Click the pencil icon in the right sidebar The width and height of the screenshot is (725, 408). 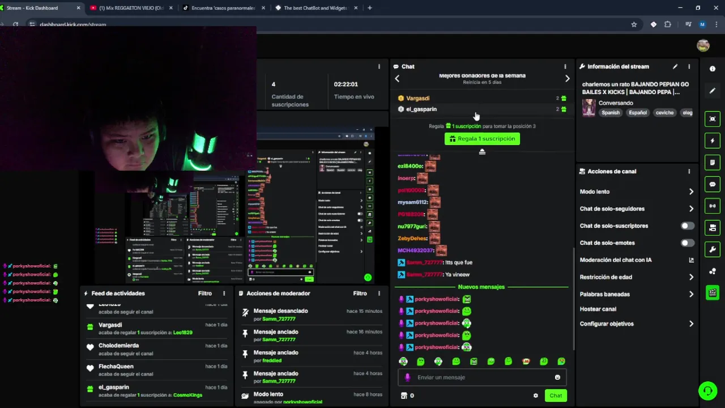pos(713,91)
